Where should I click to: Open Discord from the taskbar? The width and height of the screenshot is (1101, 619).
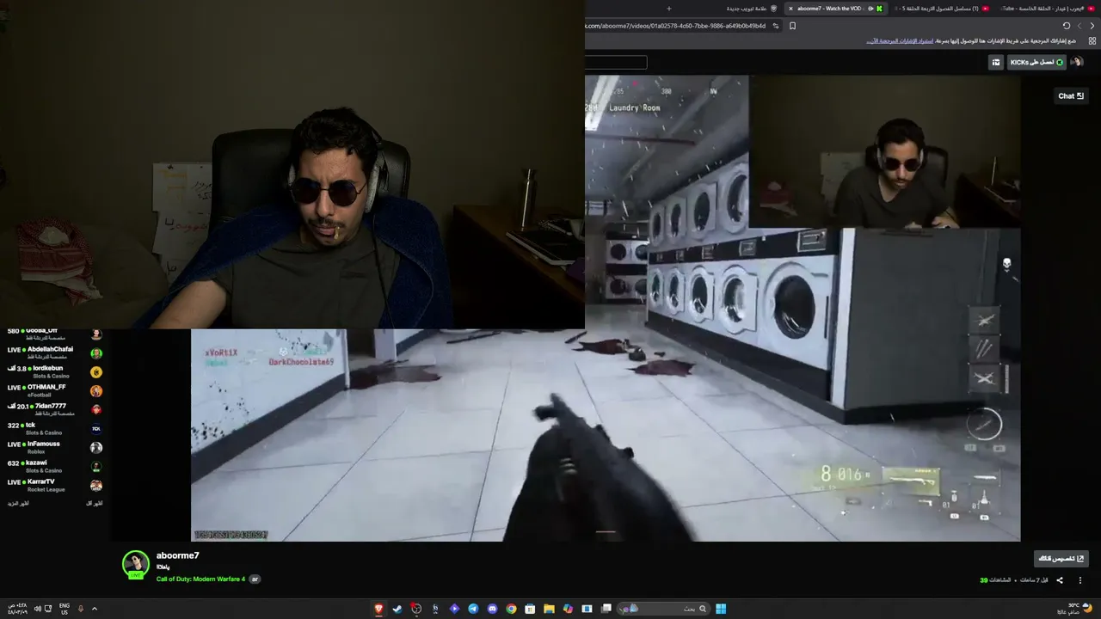coord(492,609)
